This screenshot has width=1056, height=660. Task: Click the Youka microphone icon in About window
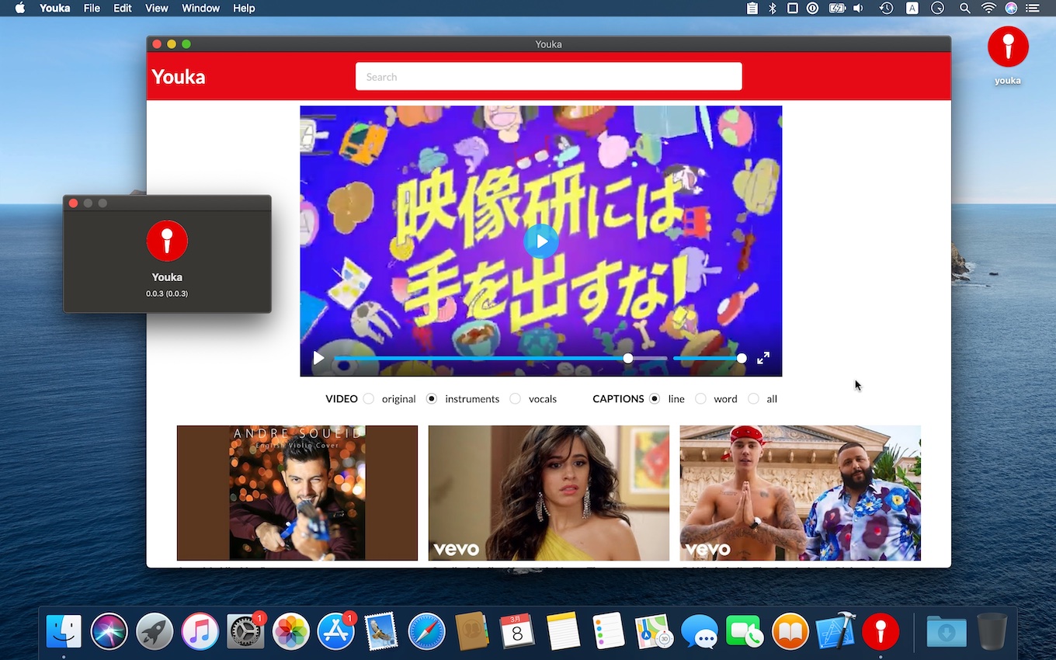(x=167, y=241)
